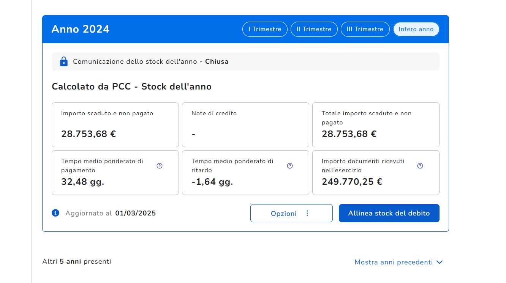
Task: Click the three-dot icon in Opzioni
Action: tap(307, 213)
